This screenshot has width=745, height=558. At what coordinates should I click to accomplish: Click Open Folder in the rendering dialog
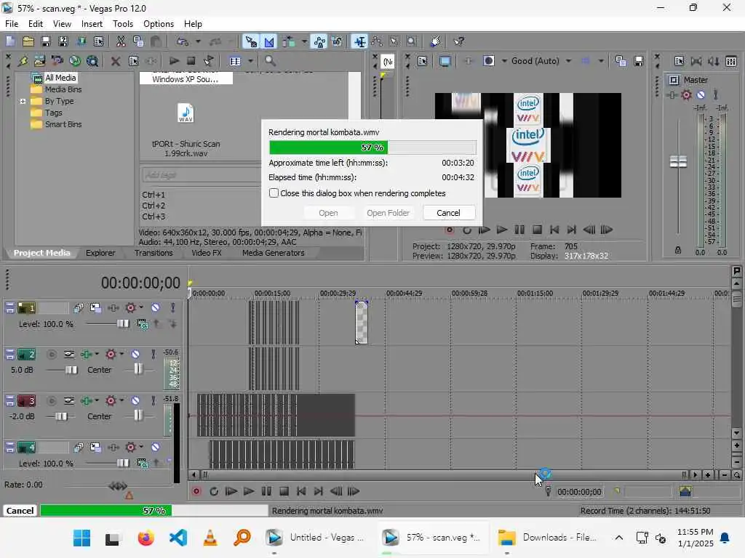coord(388,213)
